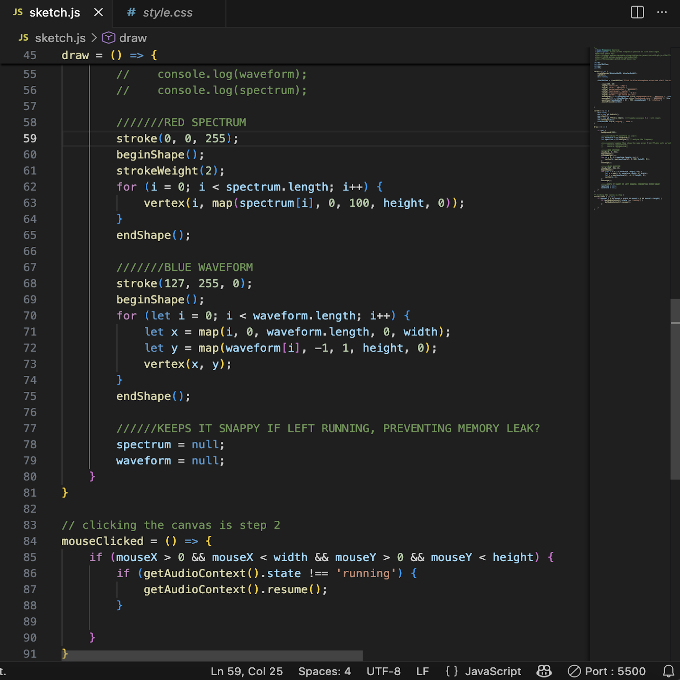Close the sketch.js editor tab
The image size is (680, 680).
pos(99,13)
